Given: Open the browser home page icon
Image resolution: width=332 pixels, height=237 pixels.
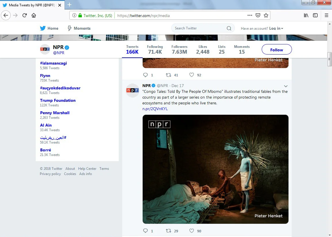Looking at the screenshot, I should (x=34, y=15).
